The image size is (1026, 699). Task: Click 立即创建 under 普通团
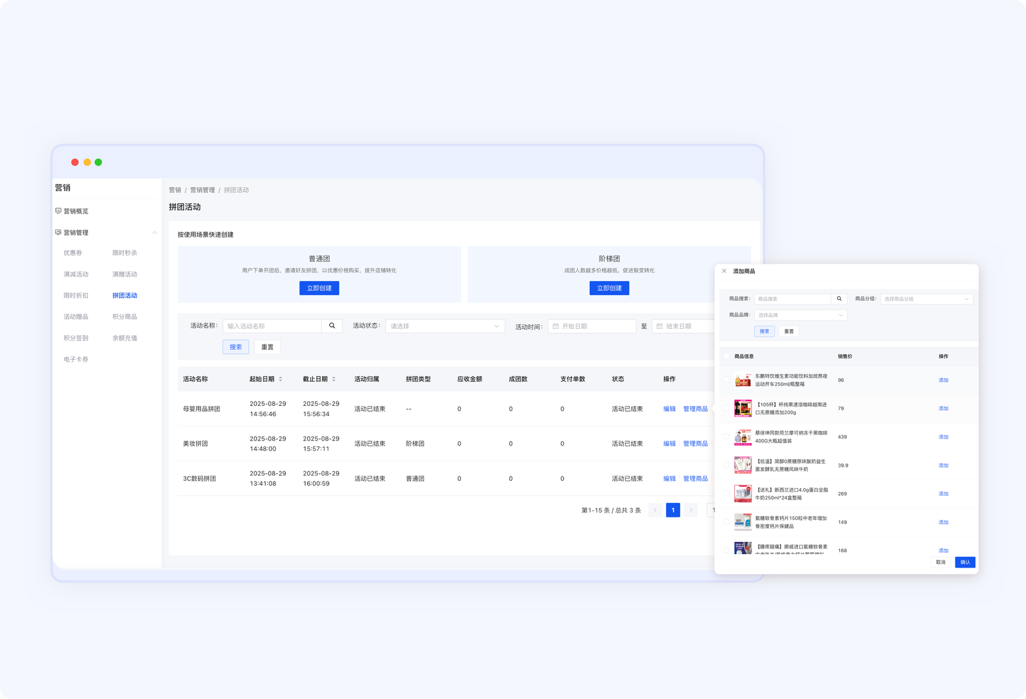coord(319,289)
